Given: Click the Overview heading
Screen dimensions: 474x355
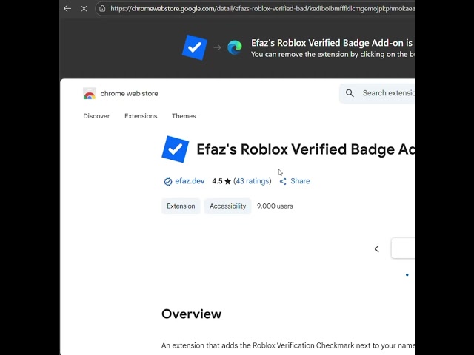Looking at the screenshot, I should (x=191, y=314).
